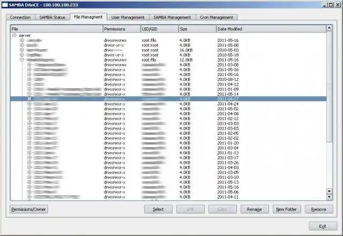
Task: Click the 16.0KB size cell
Action: coord(186,50)
